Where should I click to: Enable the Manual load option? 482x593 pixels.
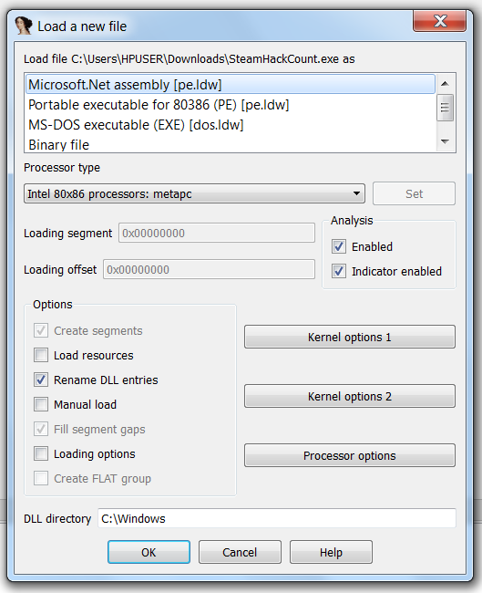click(x=41, y=404)
